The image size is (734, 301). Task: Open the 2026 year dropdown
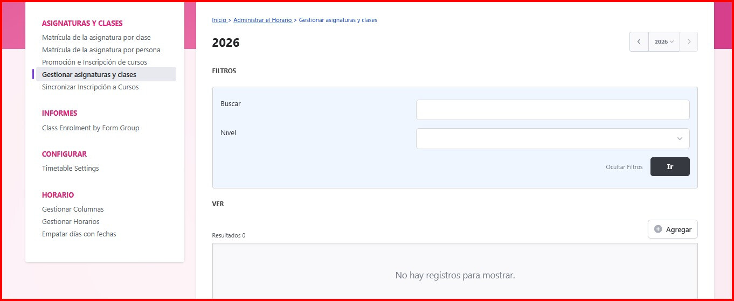tap(663, 42)
